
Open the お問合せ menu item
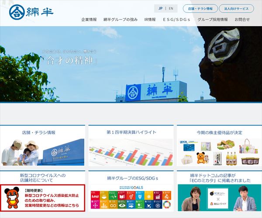[x=242, y=20]
